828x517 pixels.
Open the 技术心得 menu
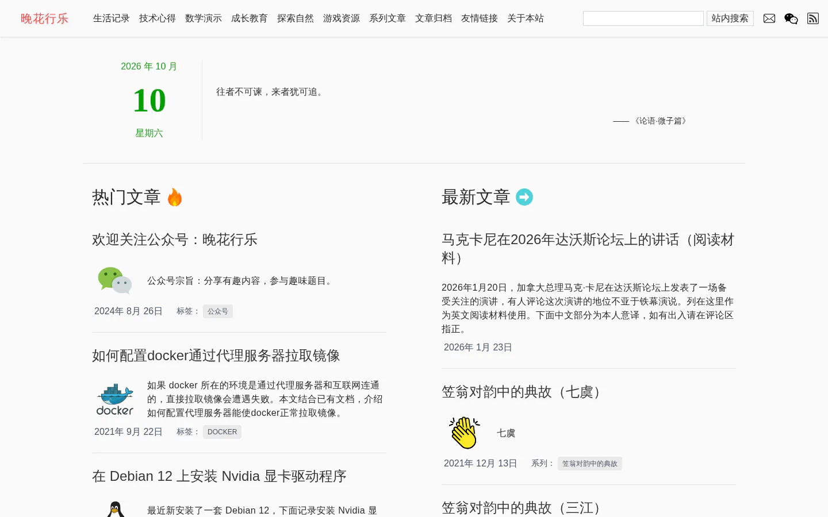pyautogui.click(x=158, y=18)
